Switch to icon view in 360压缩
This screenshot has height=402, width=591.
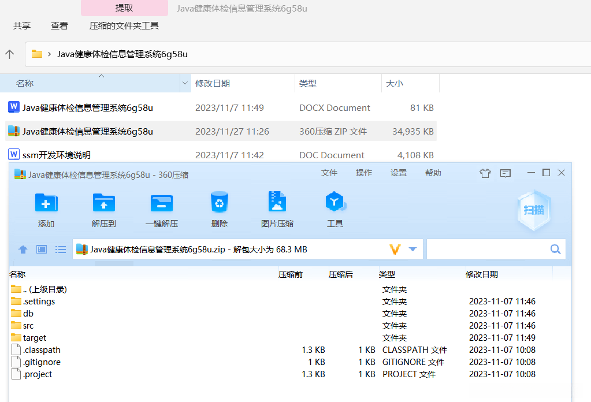[42, 250]
